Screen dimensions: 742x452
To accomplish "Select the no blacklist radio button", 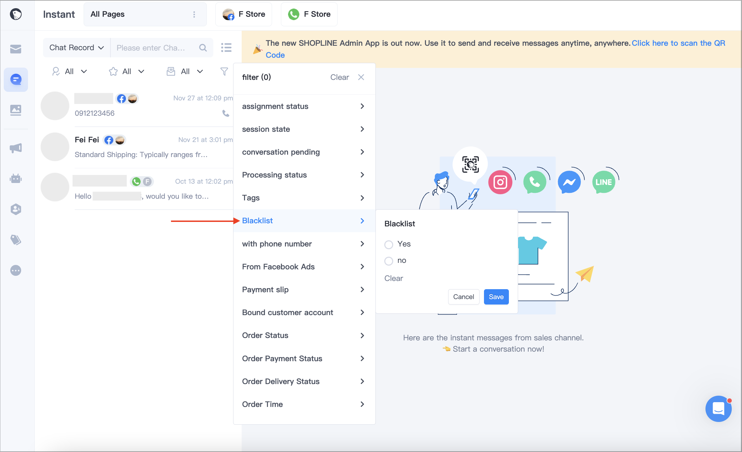I will tap(389, 261).
